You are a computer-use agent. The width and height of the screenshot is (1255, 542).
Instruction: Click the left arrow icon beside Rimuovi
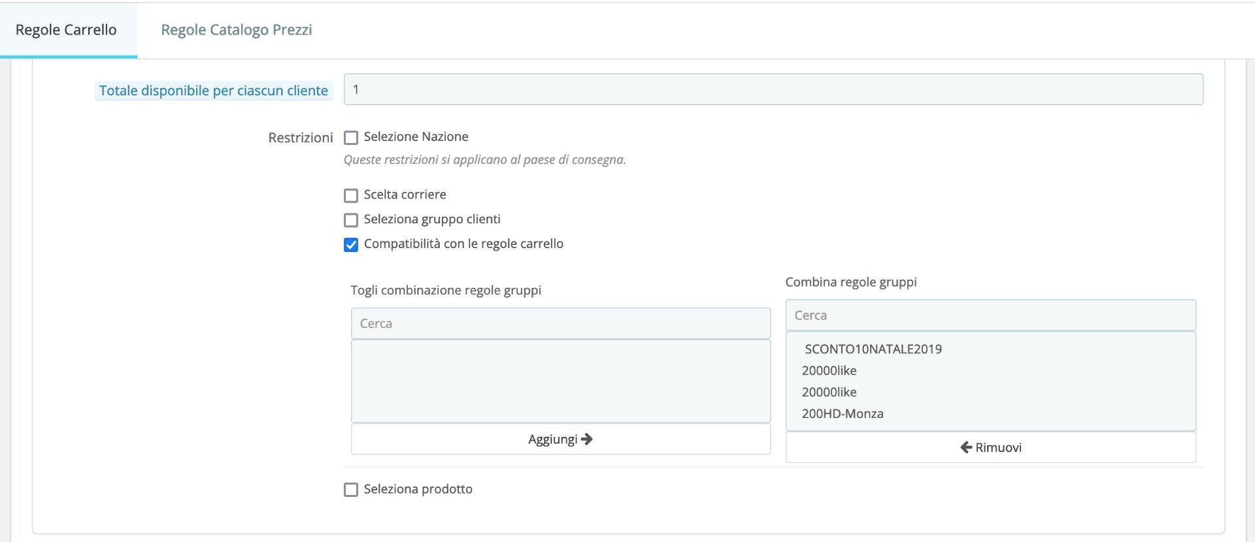pyautogui.click(x=966, y=447)
